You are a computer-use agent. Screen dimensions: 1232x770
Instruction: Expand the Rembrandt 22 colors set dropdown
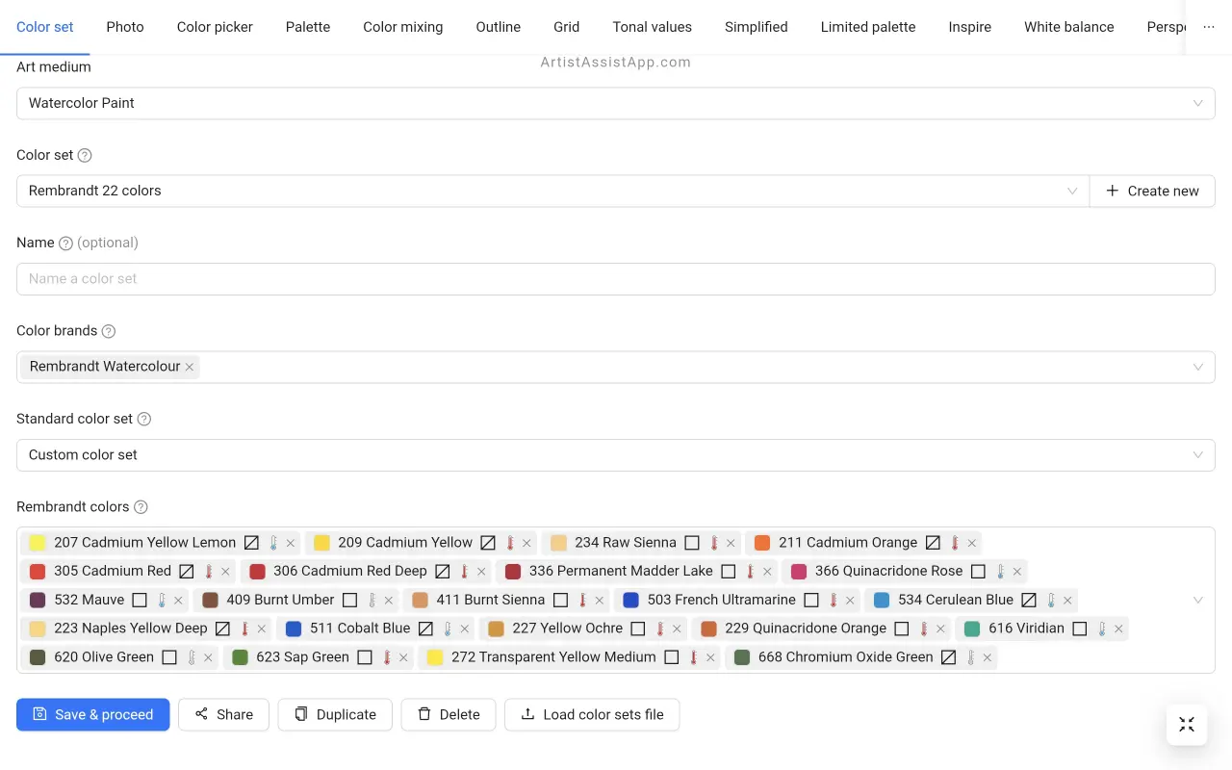click(552, 191)
